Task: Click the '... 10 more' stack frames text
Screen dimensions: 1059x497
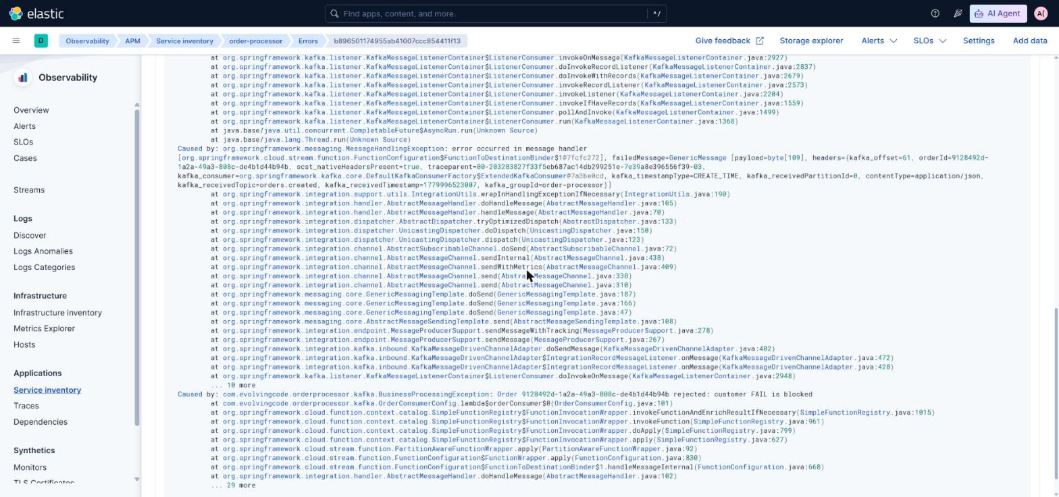Action: pyautogui.click(x=233, y=385)
